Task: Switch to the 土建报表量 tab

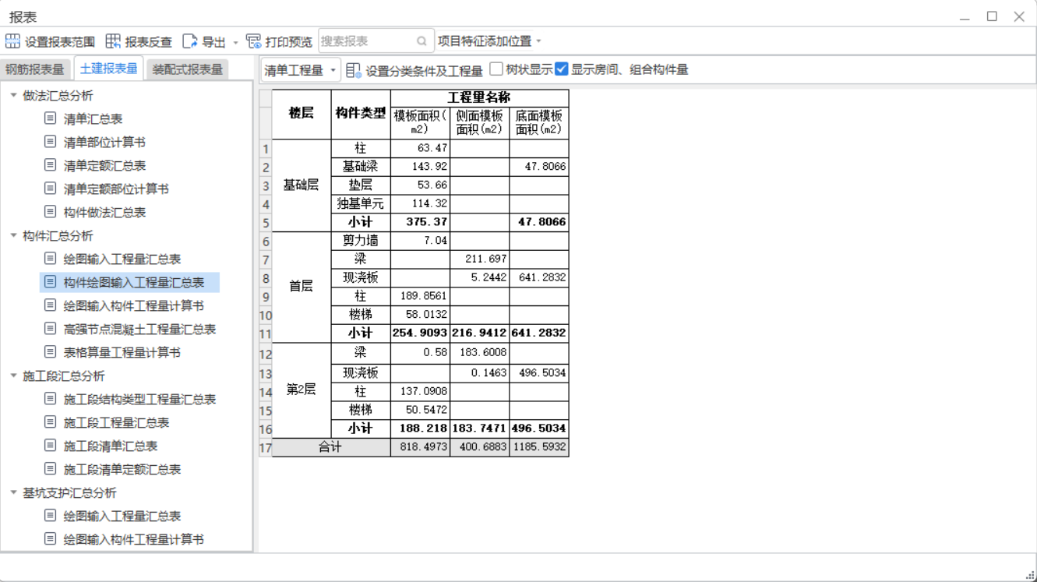Action: pos(109,69)
